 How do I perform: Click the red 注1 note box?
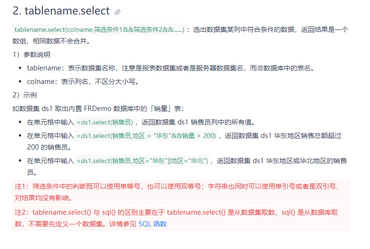click(x=181, y=192)
